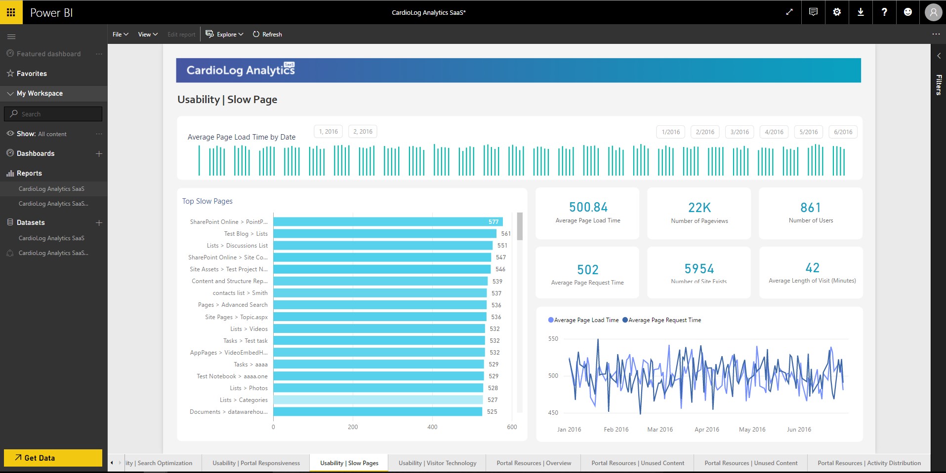Viewport: 946px width, 473px height.
Task: Select the 1, 2016 date chip
Action: tap(328, 132)
